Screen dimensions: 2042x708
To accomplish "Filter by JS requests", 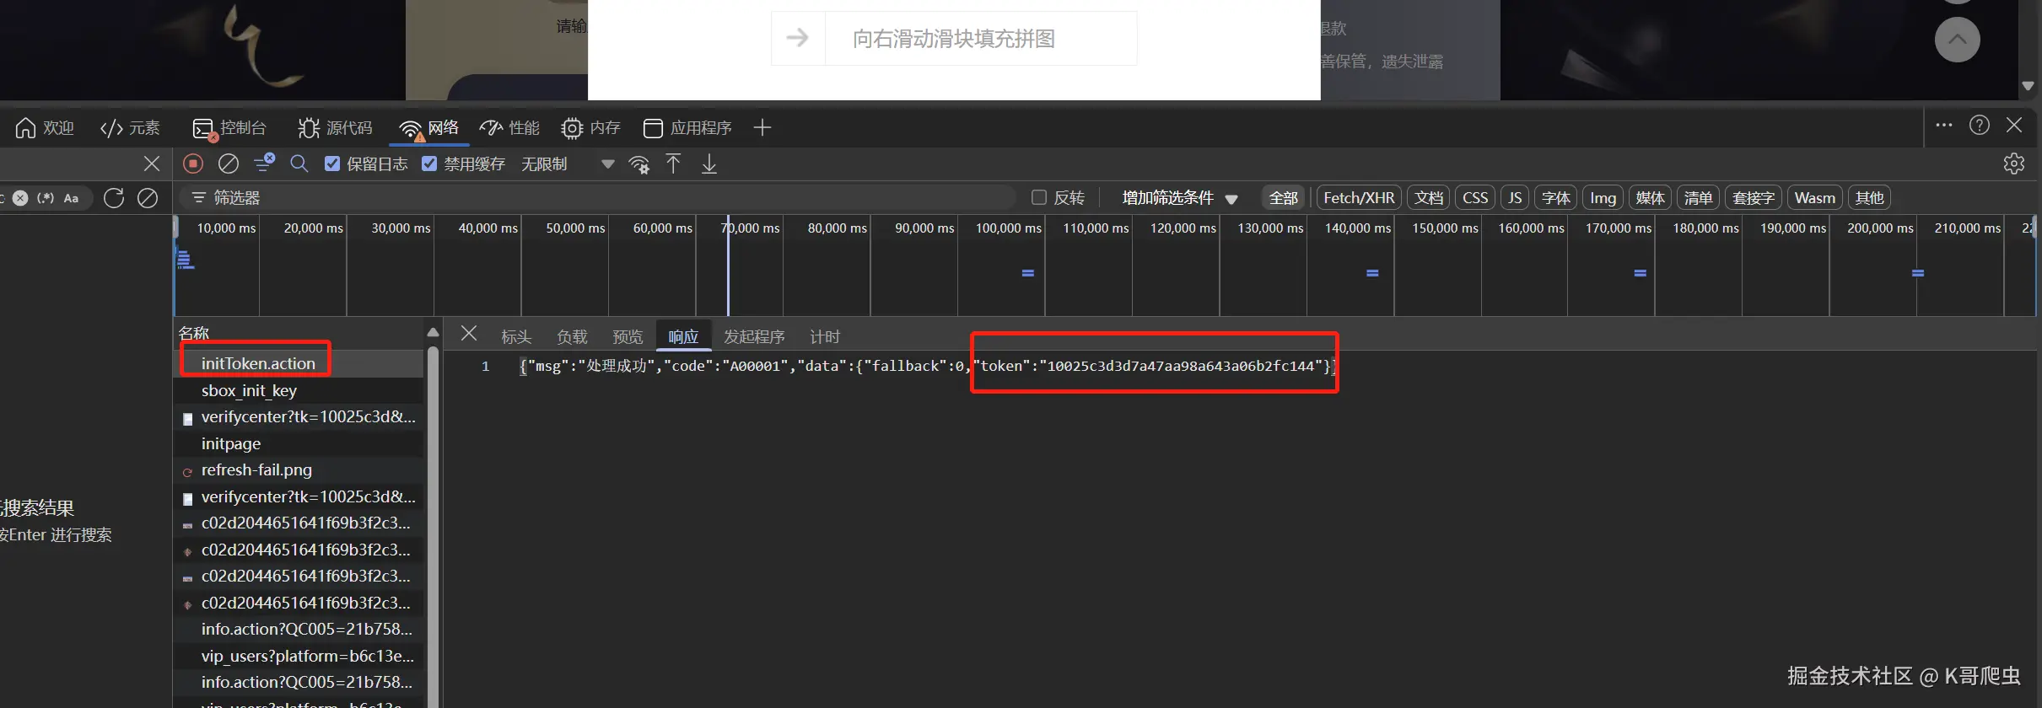I will coord(1515,198).
